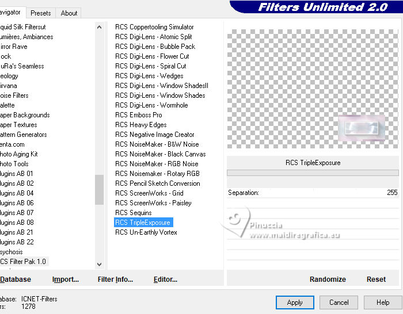The height and width of the screenshot is (314, 403).
Task: Apply the RCS TripleExposure filter
Action: tap(295, 302)
